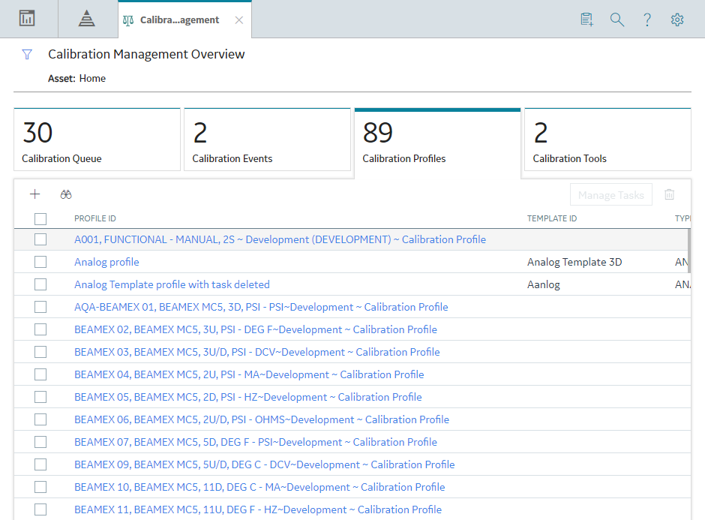Image resolution: width=705 pixels, height=520 pixels.
Task: Open the BEAMEX 06 profile link
Action: (x=262, y=419)
